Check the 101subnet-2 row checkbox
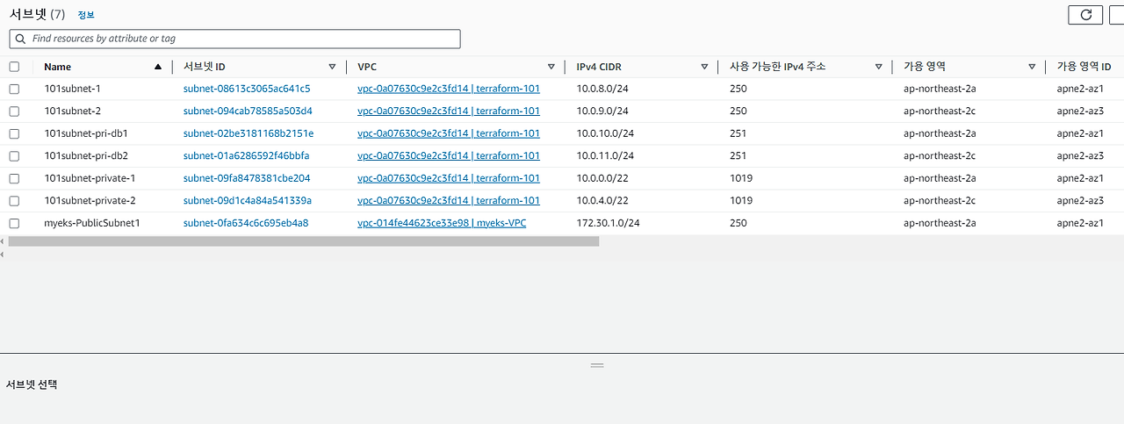 click(x=14, y=111)
